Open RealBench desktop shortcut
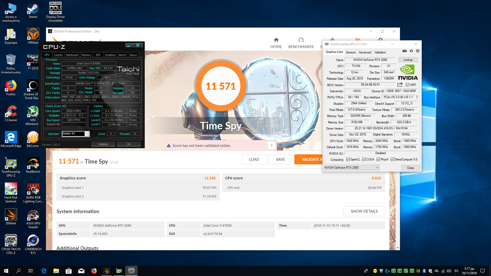Image resolution: width=491 pixels, height=276 pixels. 33,165
